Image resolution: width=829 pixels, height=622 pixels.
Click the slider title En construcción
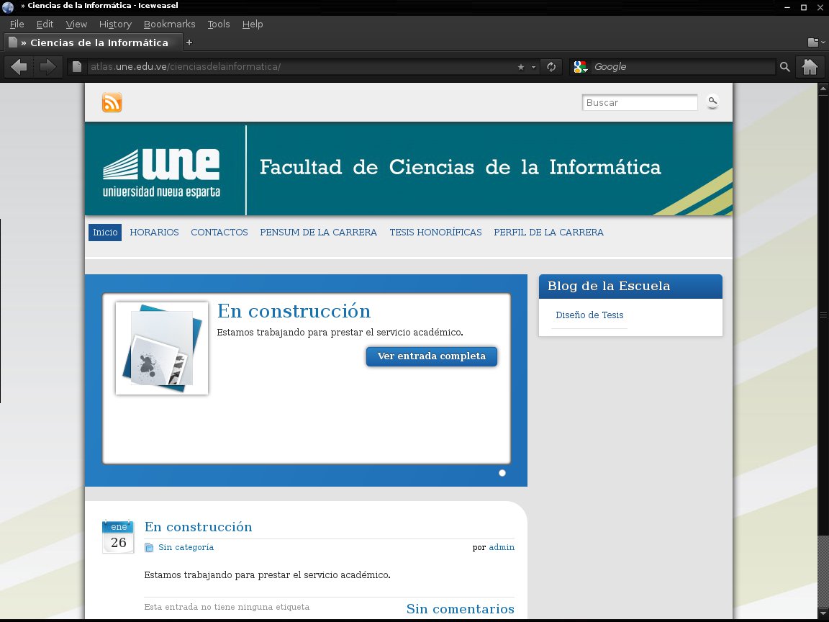(294, 311)
